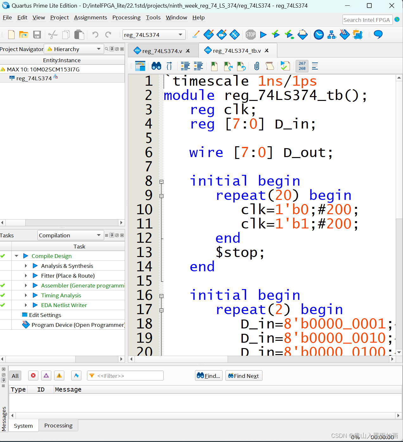Click the Stop Processing icon
The height and width of the screenshot is (442, 403).
pos(250,35)
